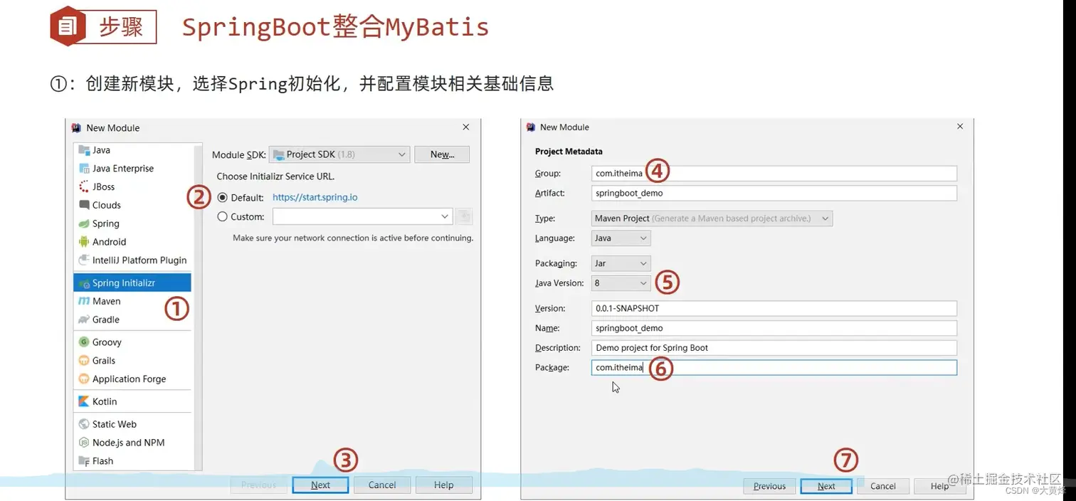
Task: Click the Android robot icon
Action: pyautogui.click(x=84, y=242)
